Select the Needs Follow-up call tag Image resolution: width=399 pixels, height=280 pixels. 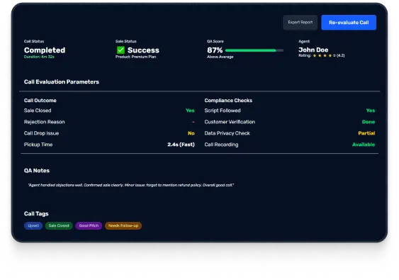pyautogui.click(x=123, y=225)
